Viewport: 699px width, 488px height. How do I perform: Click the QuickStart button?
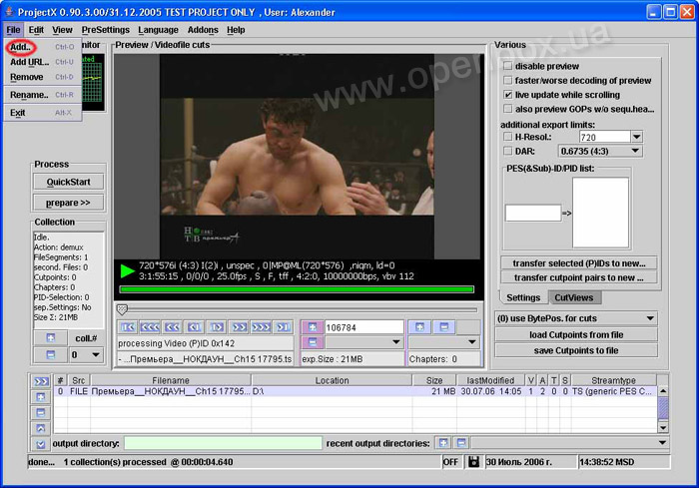coord(68,182)
